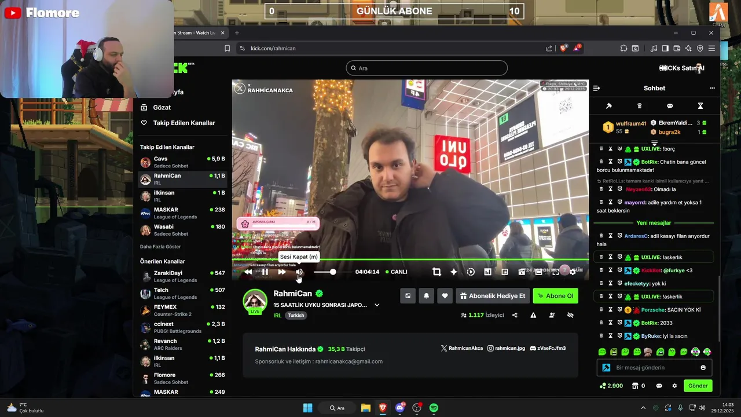
Task: Open rahmican.jpg Instagram link
Action: click(506, 348)
